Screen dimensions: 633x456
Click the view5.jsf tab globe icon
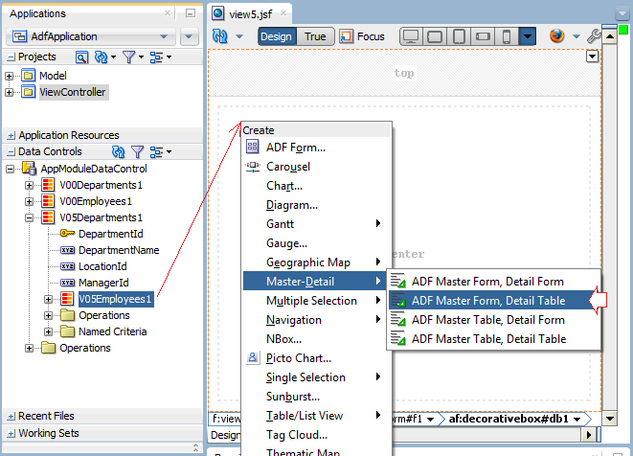click(x=218, y=13)
